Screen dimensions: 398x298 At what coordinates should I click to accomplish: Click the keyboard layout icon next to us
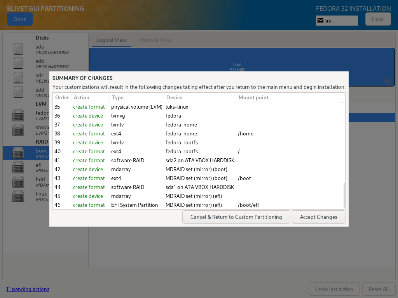[x=321, y=21]
